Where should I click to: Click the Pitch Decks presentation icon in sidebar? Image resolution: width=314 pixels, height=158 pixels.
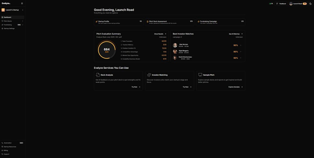coord(2,21)
